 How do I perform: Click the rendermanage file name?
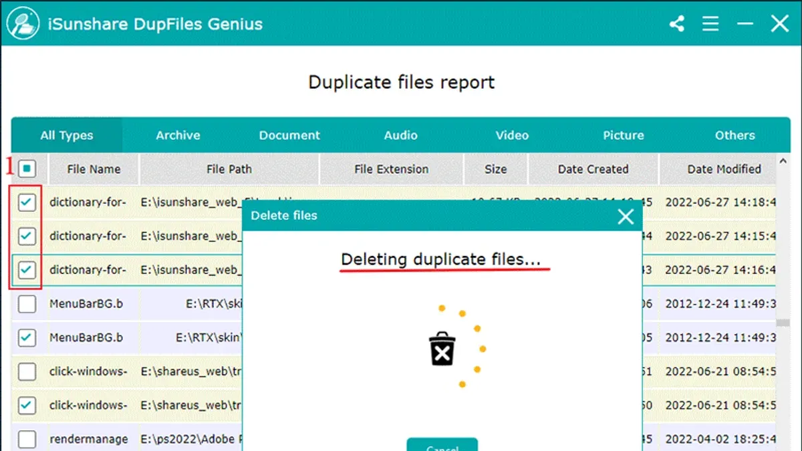pyautogui.click(x=89, y=439)
